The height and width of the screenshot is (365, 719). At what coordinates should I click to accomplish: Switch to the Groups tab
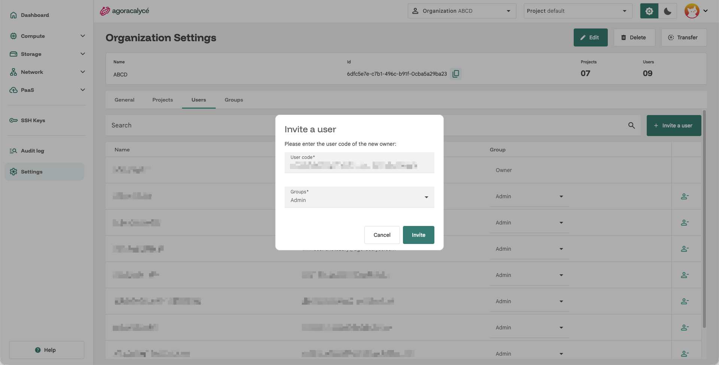234,100
